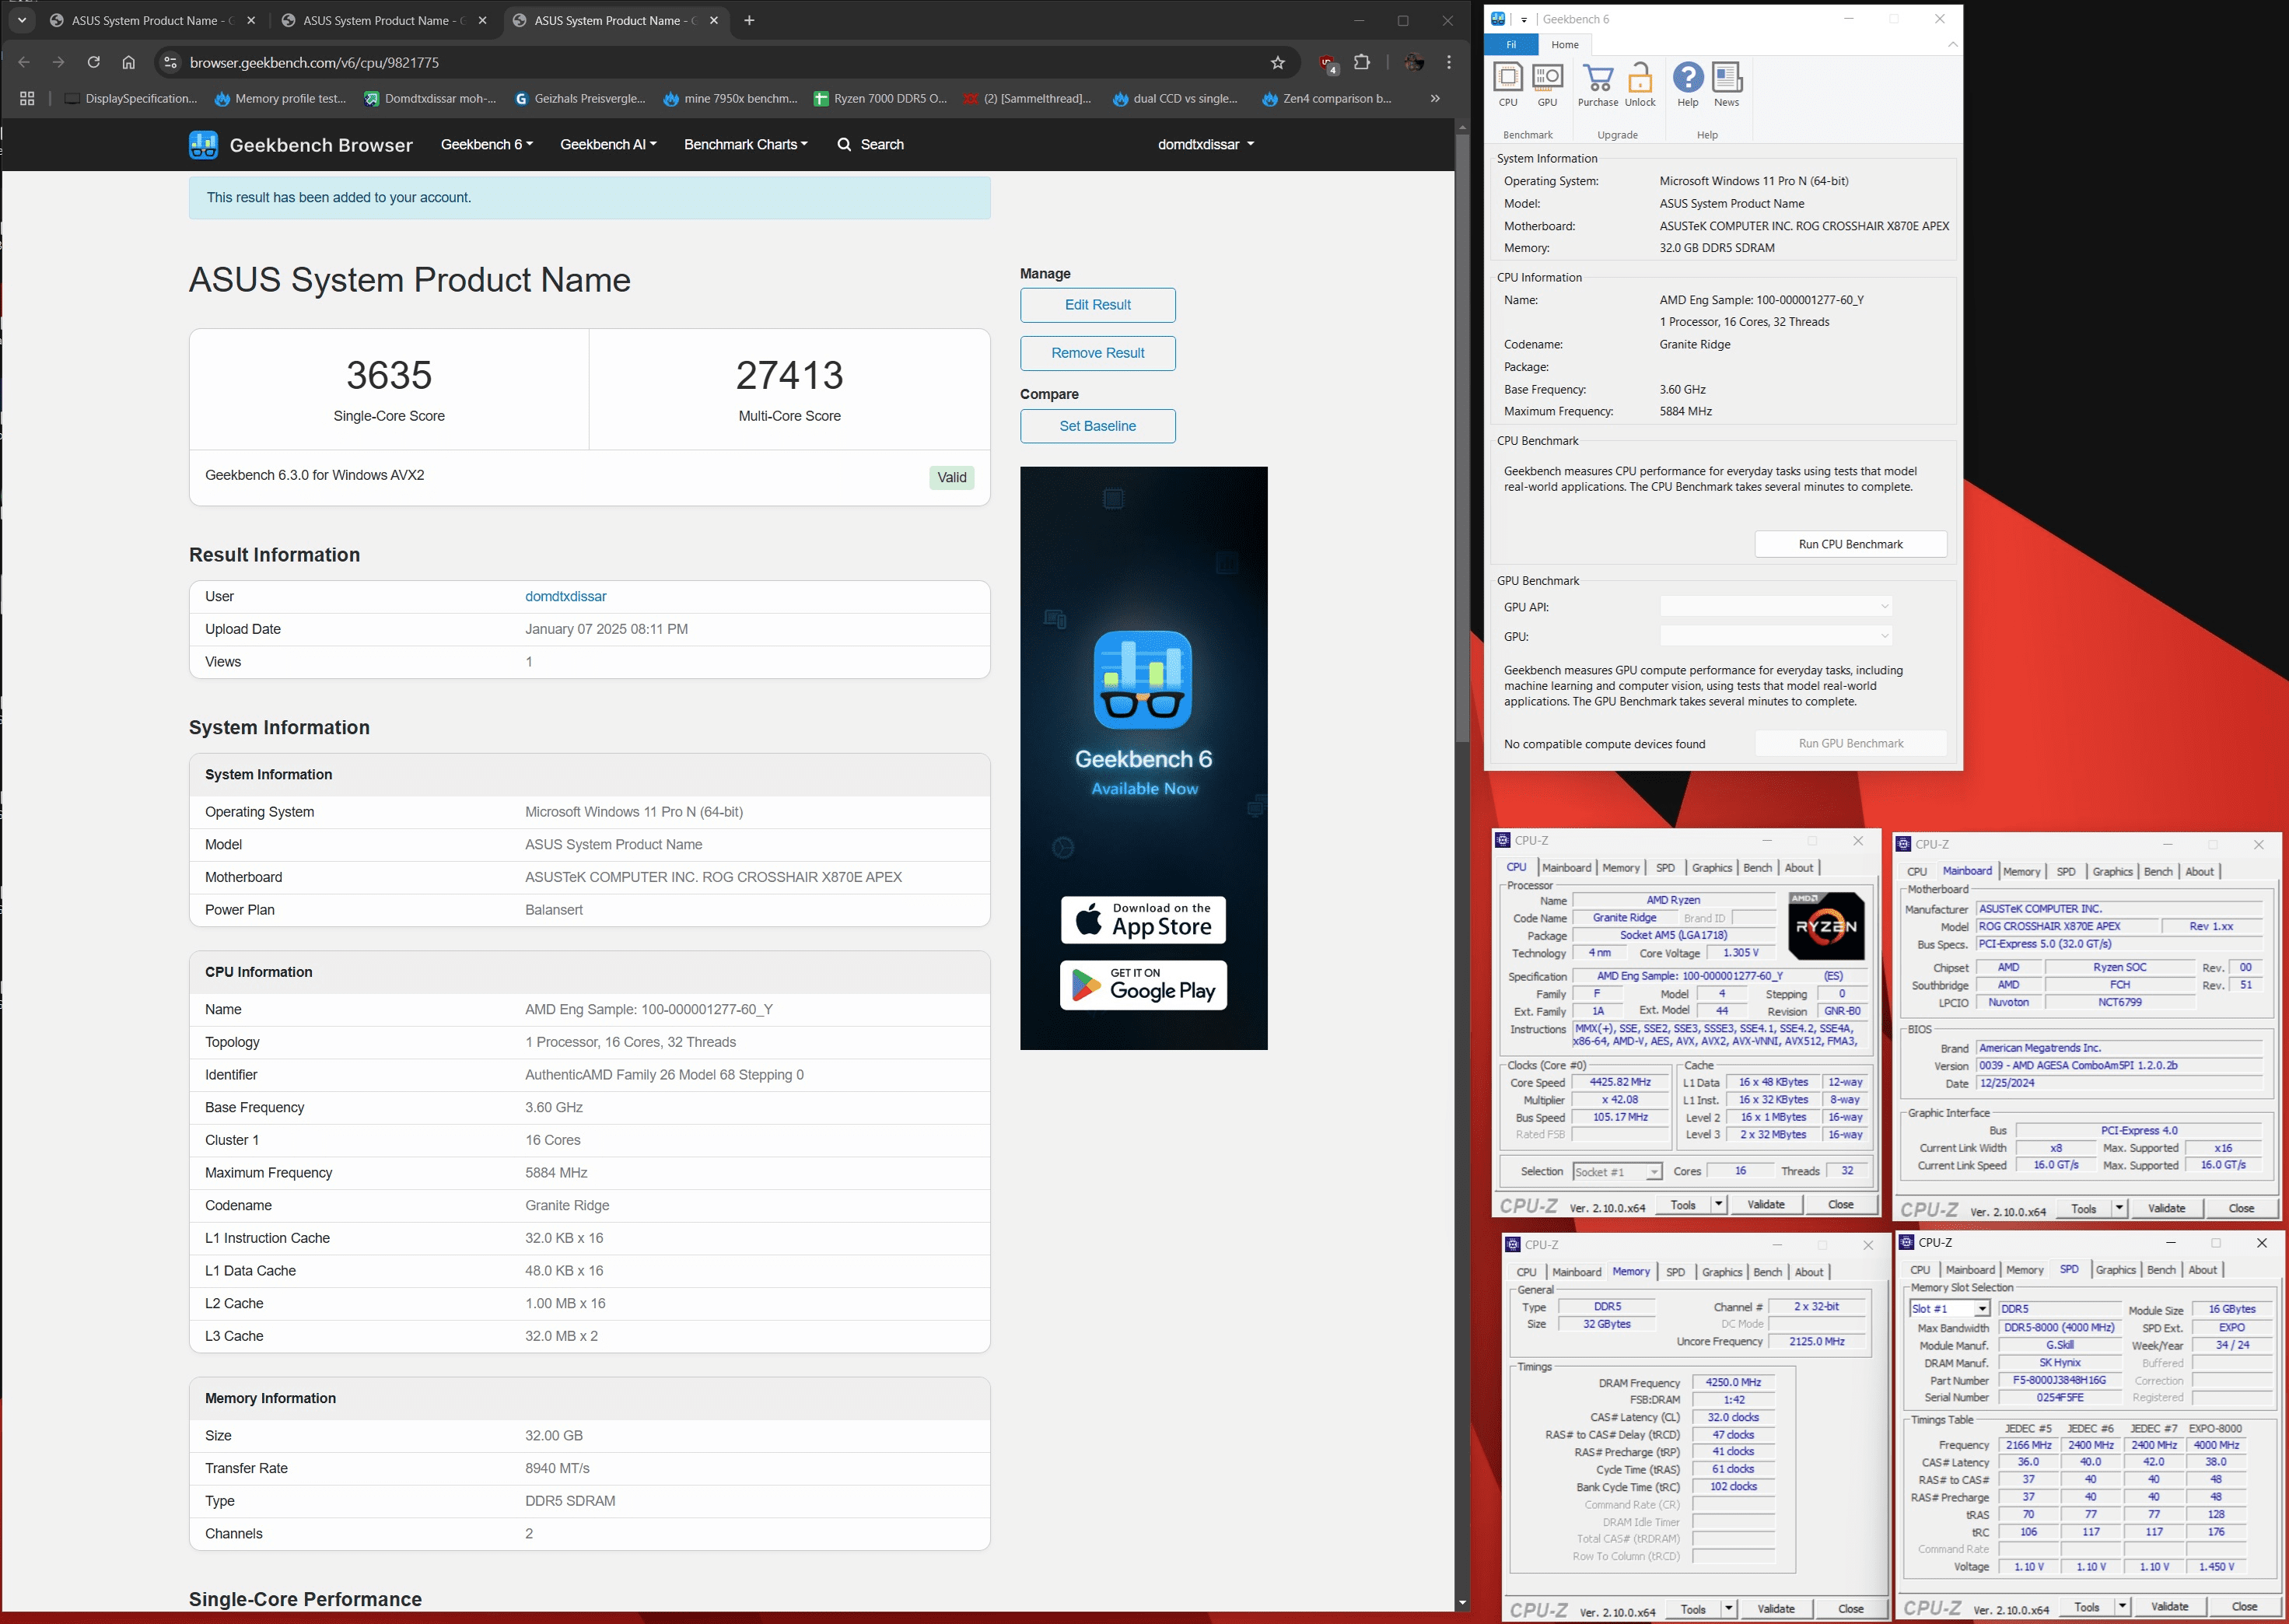Open a new browser tab with plus
Screen dimensions: 2289x1624
(x=749, y=20)
